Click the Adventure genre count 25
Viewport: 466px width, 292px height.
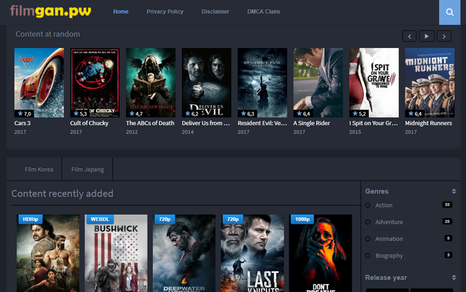point(447,221)
